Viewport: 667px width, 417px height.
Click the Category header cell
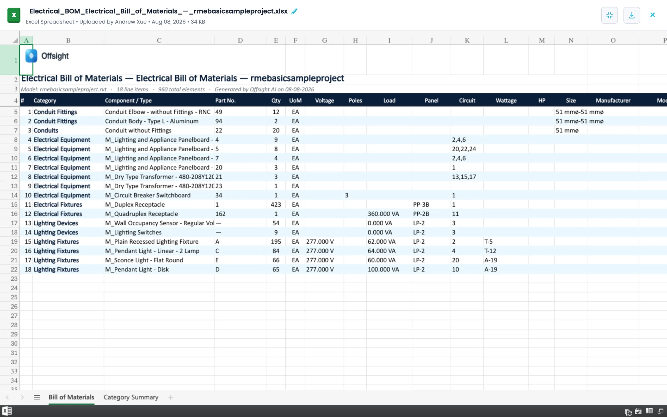coord(68,100)
